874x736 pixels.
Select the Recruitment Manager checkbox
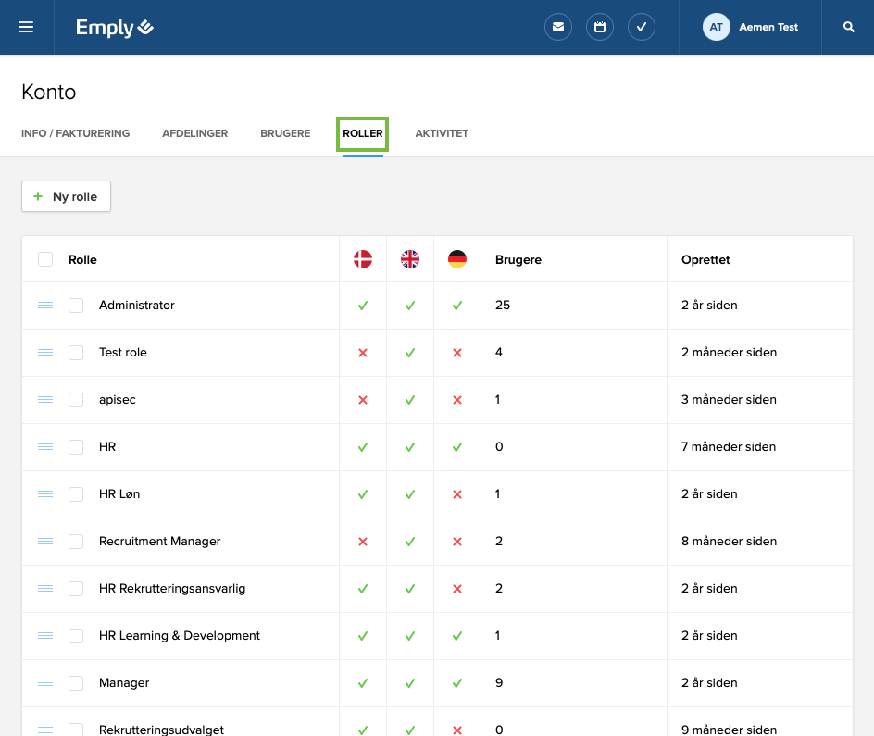(77, 542)
